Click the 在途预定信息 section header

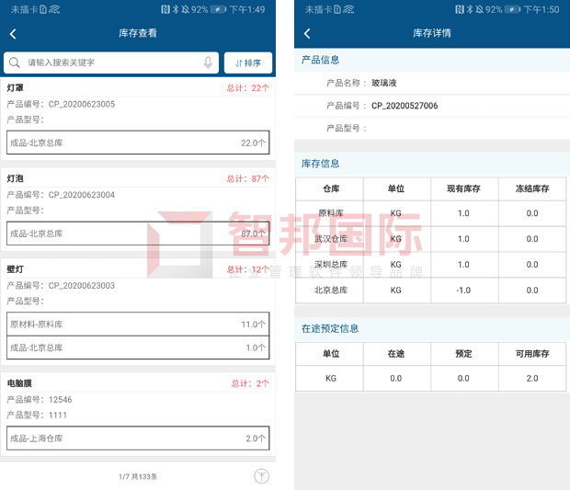coord(330,328)
